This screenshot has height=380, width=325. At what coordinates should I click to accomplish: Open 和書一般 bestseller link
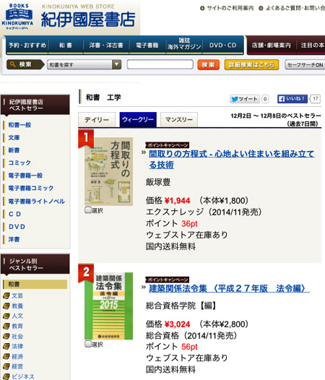[x=20, y=125]
